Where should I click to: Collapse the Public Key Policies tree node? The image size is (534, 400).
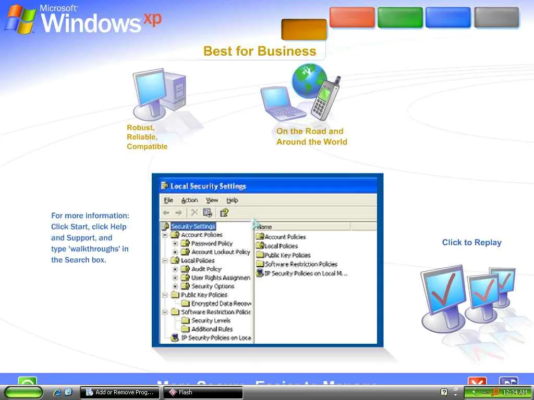[165, 295]
